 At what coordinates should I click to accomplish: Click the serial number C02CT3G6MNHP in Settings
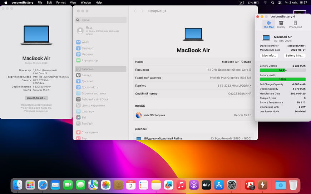pos(240,94)
